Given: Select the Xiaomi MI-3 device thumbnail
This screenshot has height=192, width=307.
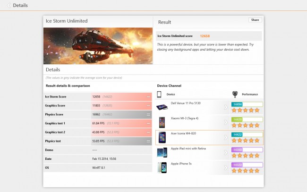Looking at the screenshot, I should [162, 122].
